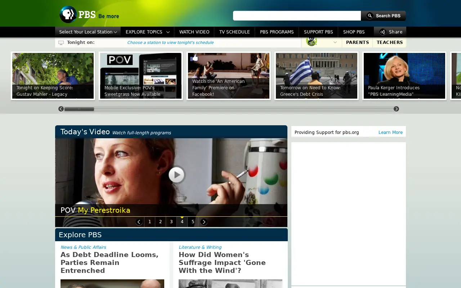Open the PBS Kids dropdown
The height and width of the screenshot is (288, 461).
[322, 42]
